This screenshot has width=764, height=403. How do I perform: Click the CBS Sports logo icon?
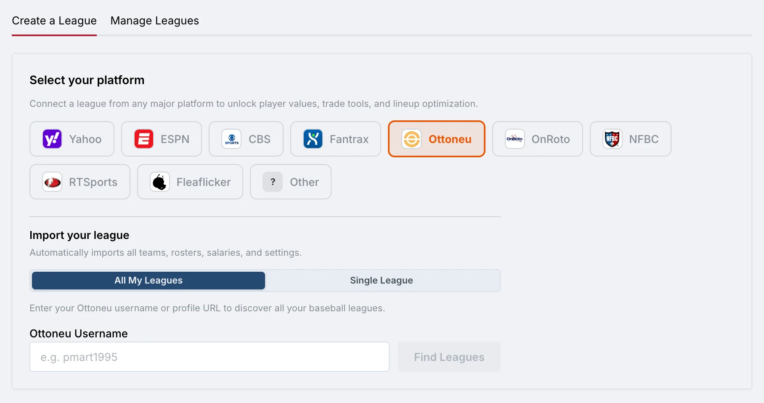pos(231,139)
